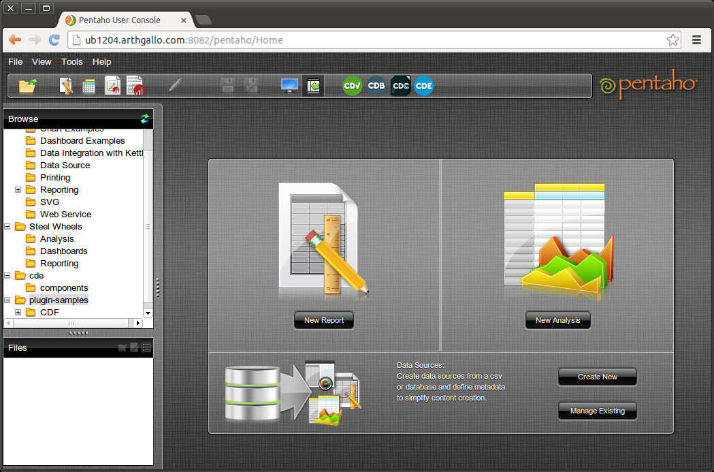Image resolution: width=714 pixels, height=472 pixels.
Task: Launch the new dashboard toolbar icon
Action: (113, 86)
